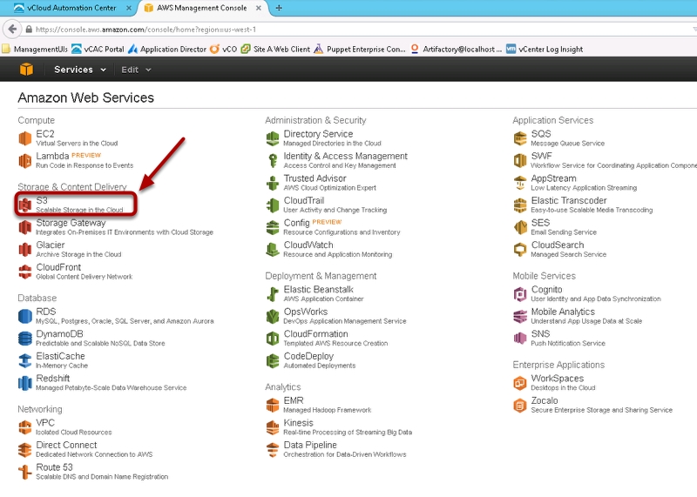This screenshot has height=497, width=697.
Task: Open the CloudFormation link
Action: tap(315, 333)
